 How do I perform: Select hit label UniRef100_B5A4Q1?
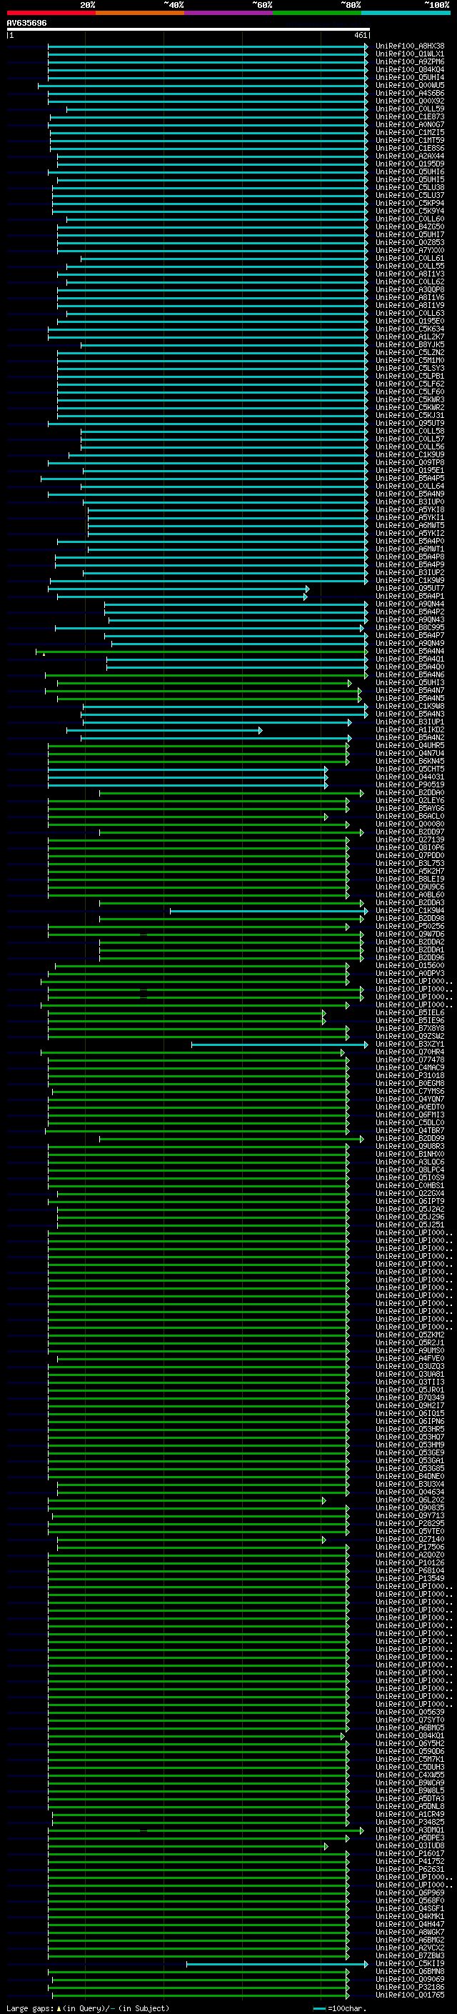[x=410, y=659]
